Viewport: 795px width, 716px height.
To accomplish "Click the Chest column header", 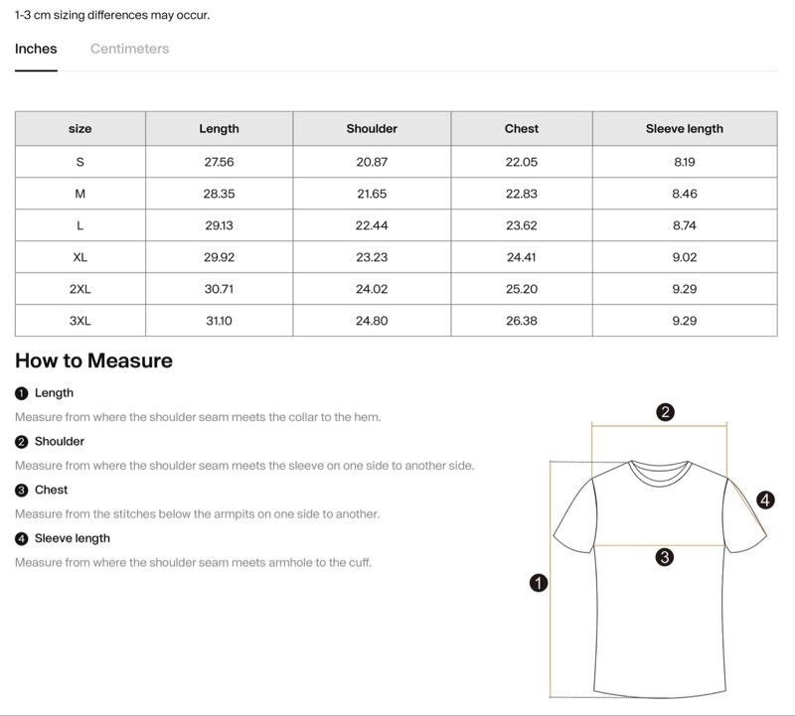I will [x=522, y=129].
